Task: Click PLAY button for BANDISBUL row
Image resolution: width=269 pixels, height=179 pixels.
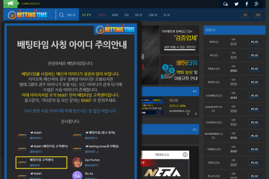Action: coord(255,136)
